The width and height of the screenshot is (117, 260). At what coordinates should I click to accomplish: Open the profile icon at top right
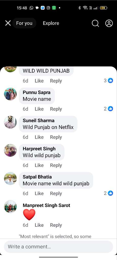coord(109,23)
